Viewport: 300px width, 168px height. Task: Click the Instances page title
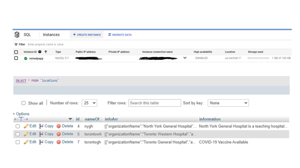[x=51, y=35]
